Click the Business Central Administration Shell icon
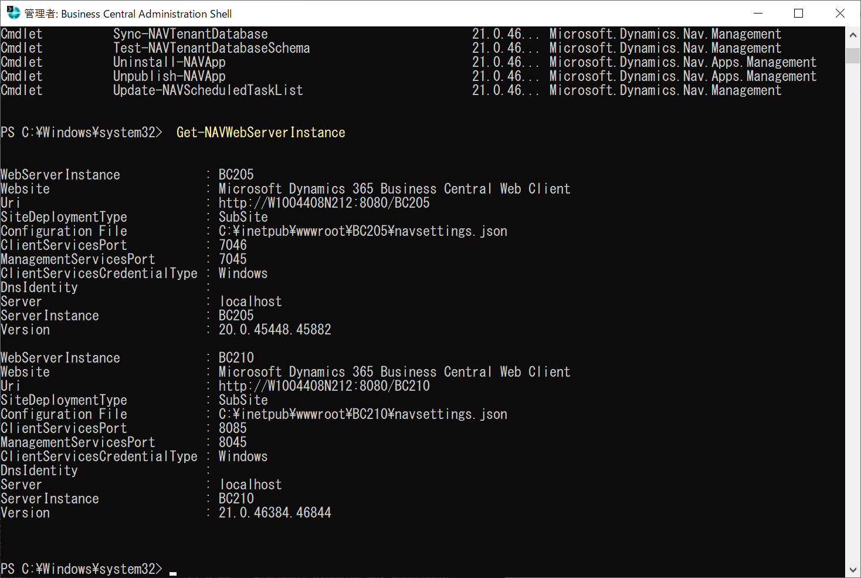 point(13,13)
